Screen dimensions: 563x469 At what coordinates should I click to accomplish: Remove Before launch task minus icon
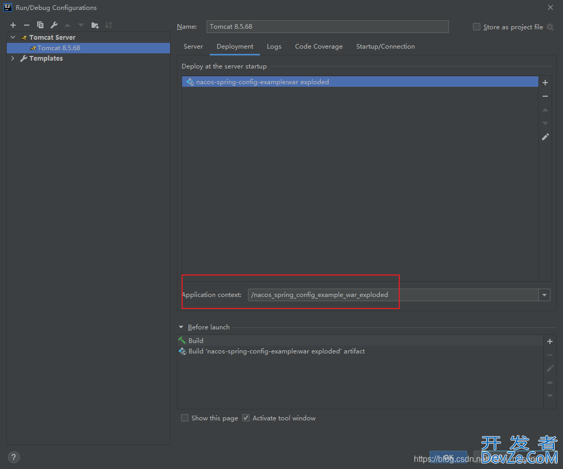(x=550, y=355)
